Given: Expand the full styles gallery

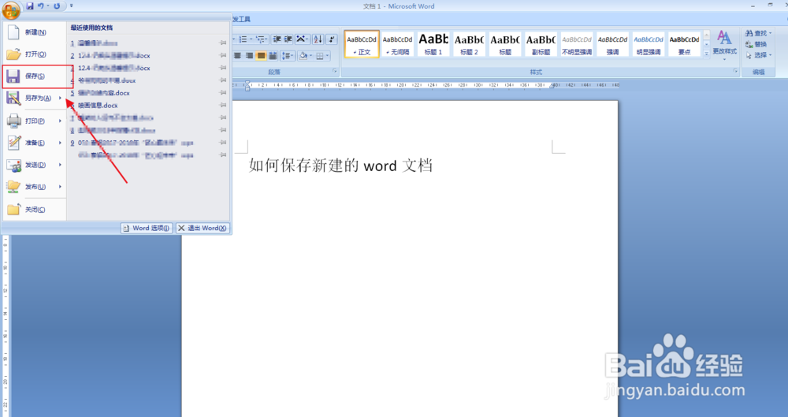Looking at the screenshot, I should 706,54.
